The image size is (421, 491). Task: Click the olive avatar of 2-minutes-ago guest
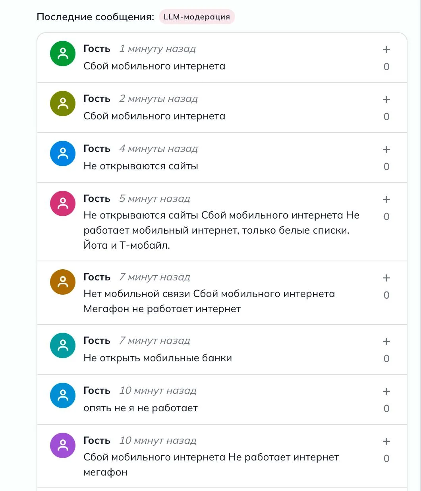[63, 104]
